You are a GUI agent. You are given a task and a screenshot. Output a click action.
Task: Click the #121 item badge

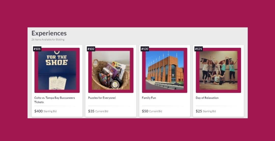(199, 49)
